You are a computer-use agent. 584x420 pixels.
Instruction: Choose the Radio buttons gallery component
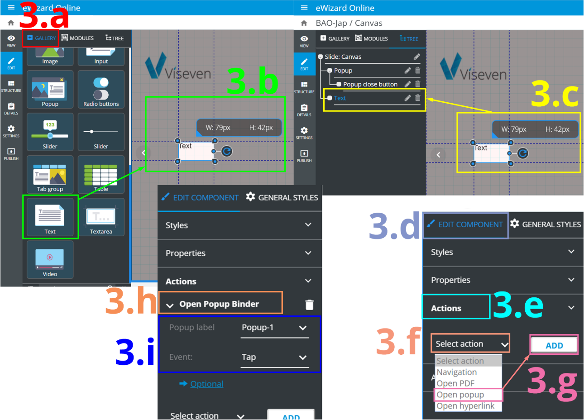(x=101, y=89)
